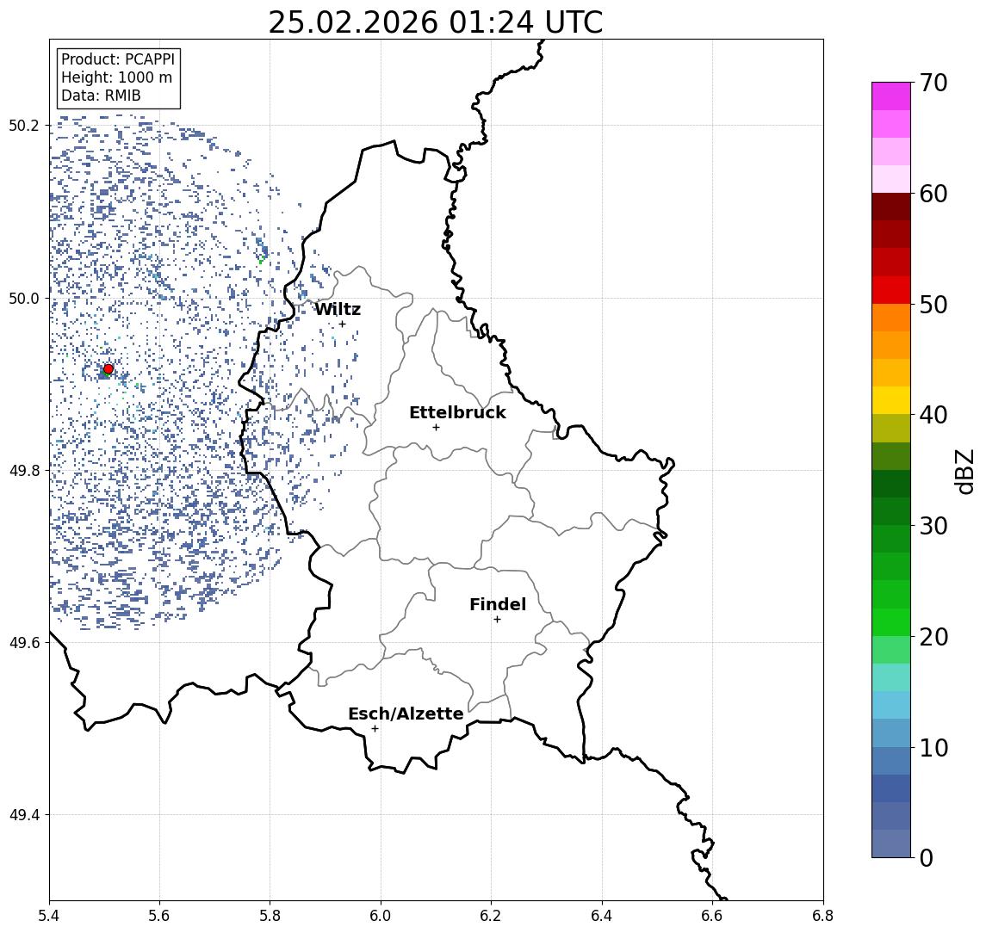Click the plot title date 25.02.2026 01:24 UTC
Image resolution: width=986 pixels, height=933 pixels.
[x=436, y=22]
